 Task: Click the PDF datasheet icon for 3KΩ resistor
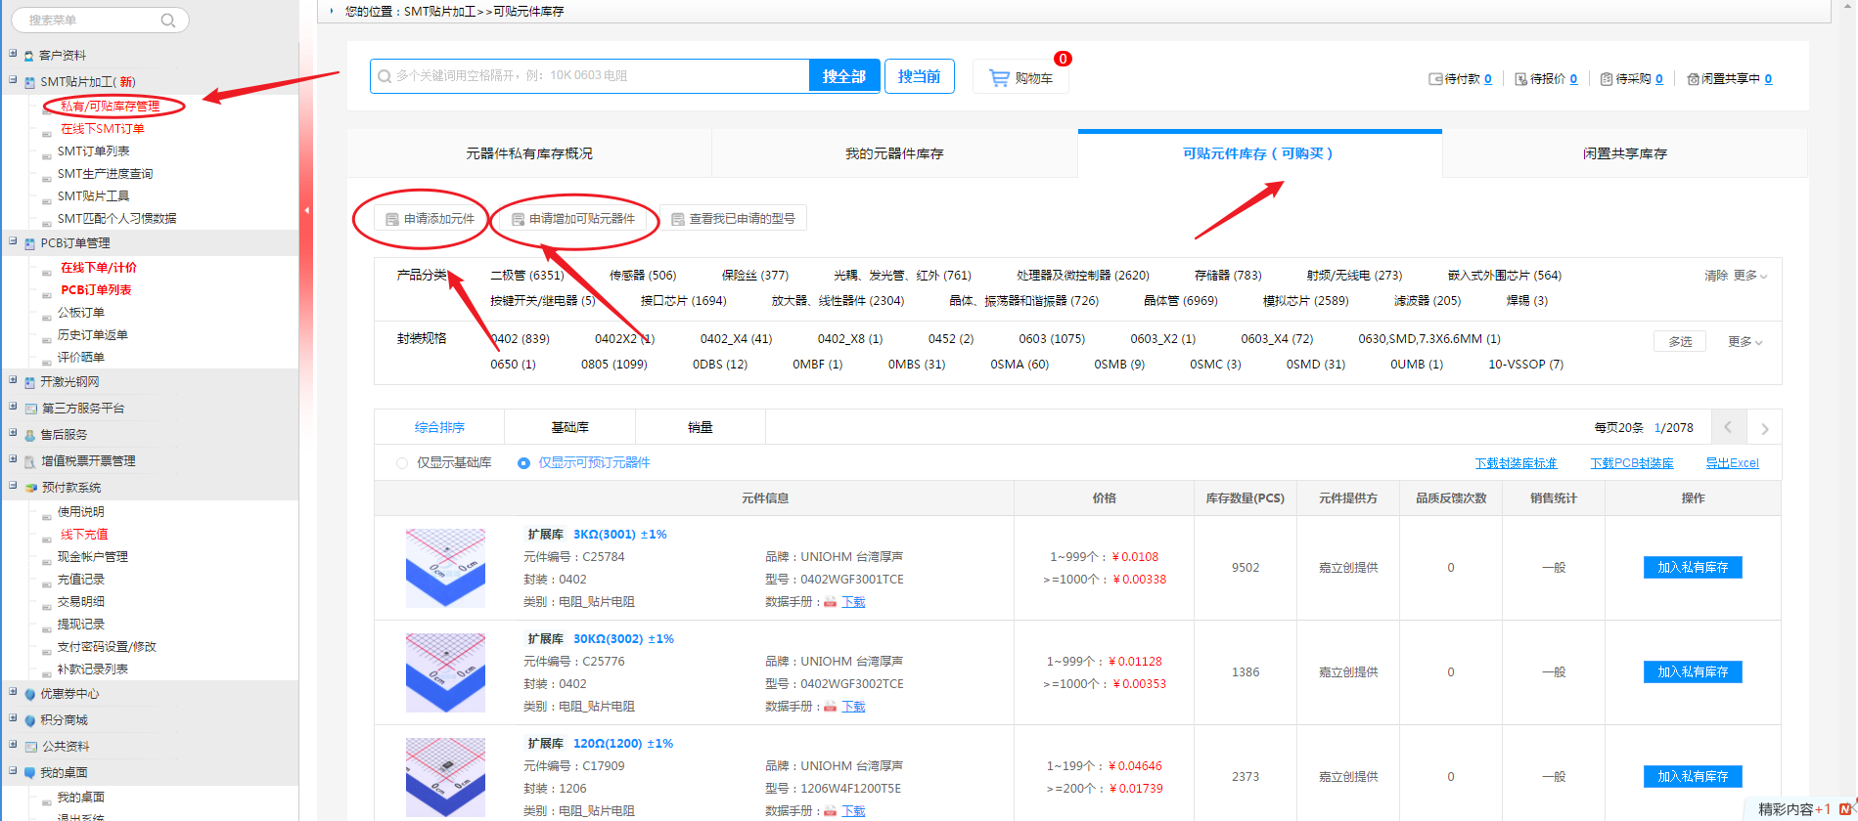click(830, 602)
